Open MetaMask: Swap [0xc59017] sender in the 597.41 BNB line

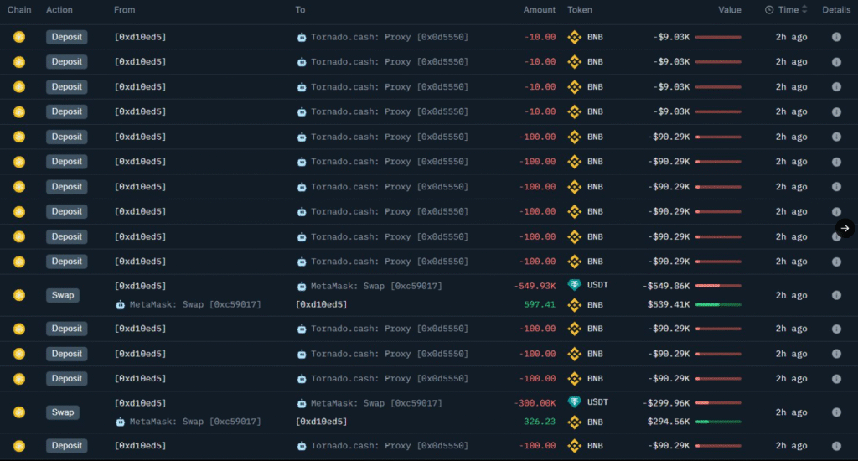point(195,304)
